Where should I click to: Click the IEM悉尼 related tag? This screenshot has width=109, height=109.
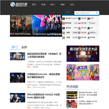[36, 108]
